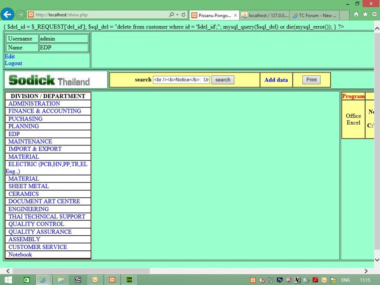This screenshot has width=380, height=285.
Task: Click the XAMPP site icon in address bar
Action: [31, 14]
